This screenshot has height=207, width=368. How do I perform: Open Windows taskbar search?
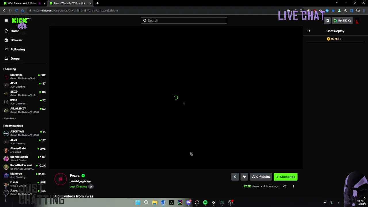146,203
